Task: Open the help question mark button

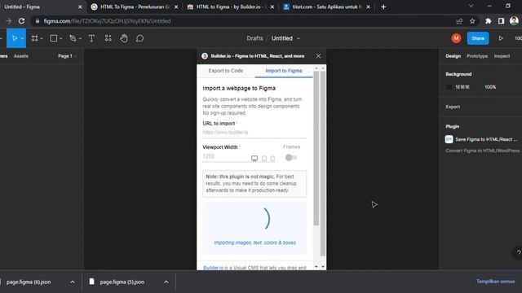Action: [x=518, y=253]
